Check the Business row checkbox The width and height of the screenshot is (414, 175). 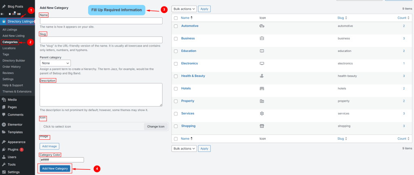pos(176,38)
